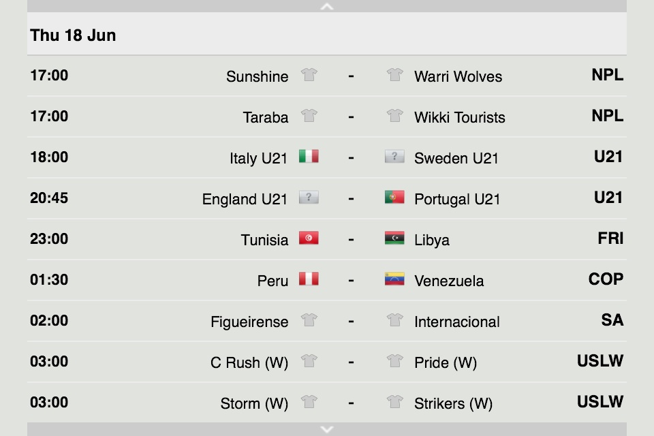Click Sweden U21 unknown flag placeholder
The width and height of the screenshot is (654, 436).
click(x=394, y=157)
